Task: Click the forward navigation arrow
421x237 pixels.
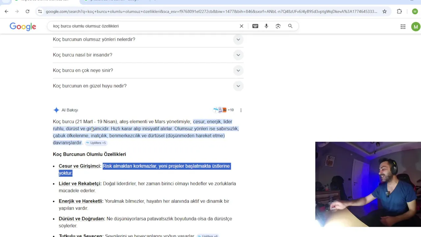Action: point(17,12)
